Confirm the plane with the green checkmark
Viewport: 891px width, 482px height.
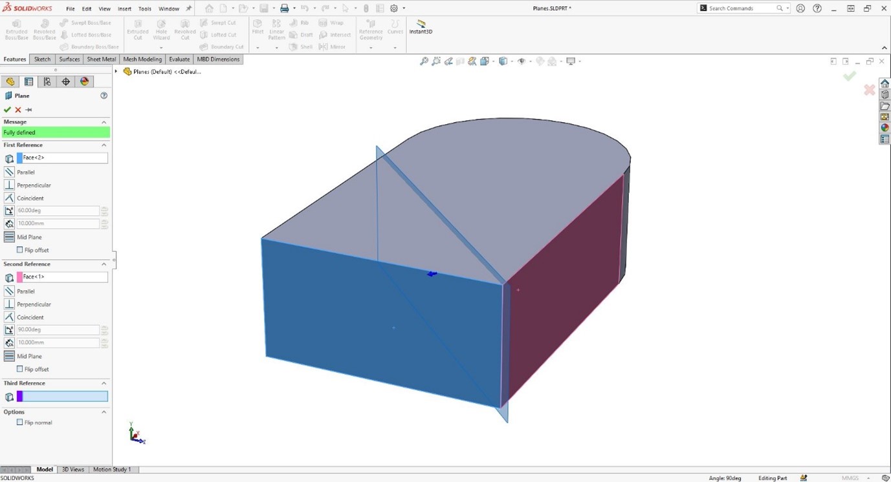click(8, 109)
